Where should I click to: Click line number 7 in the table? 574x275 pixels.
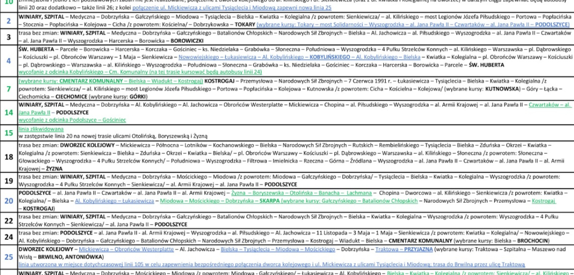(x=9, y=88)
